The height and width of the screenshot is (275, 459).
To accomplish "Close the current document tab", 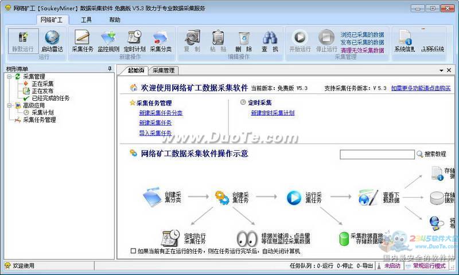I will 449,70.
